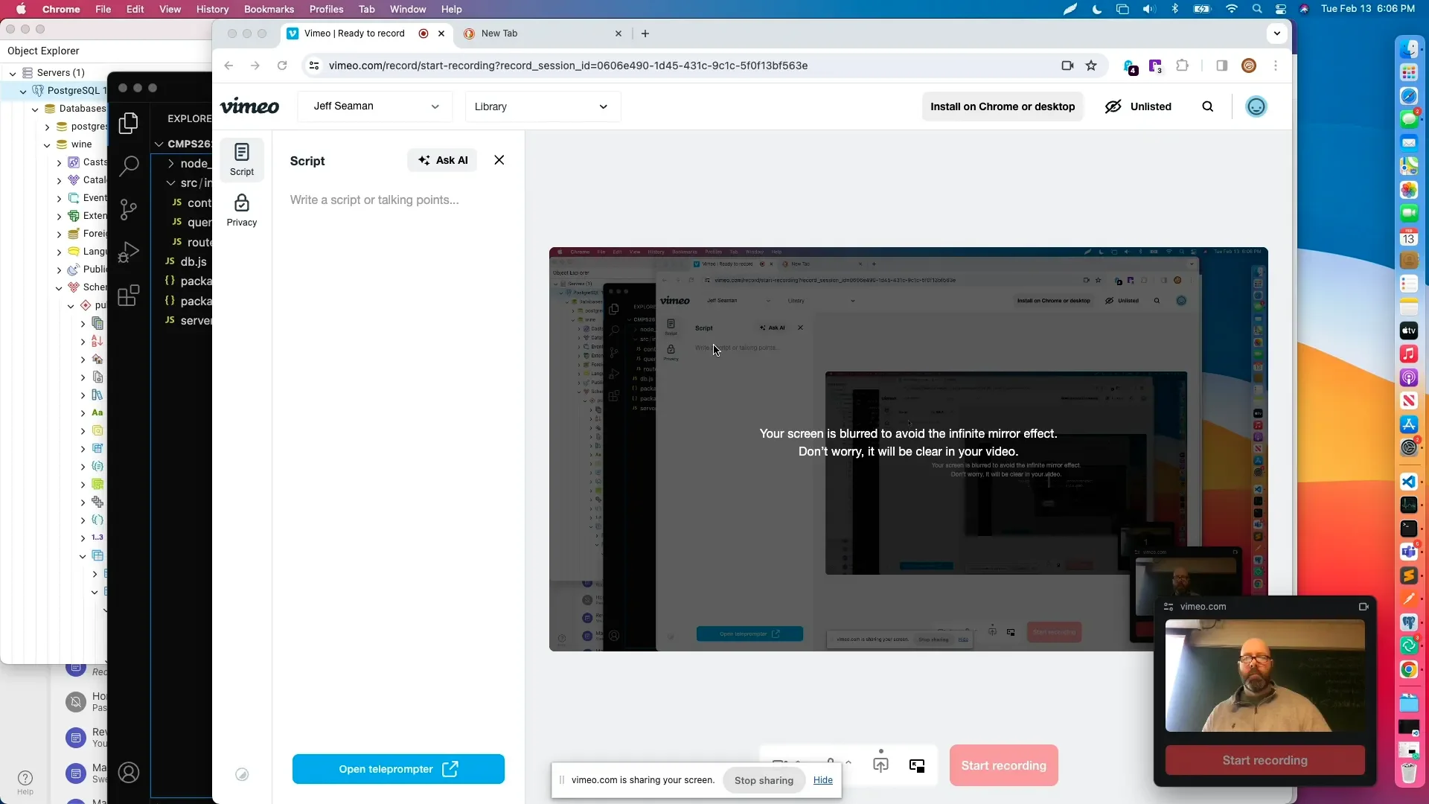Click the search magnifier on the Vimeo toolbar
Viewport: 1429px width, 804px height.
click(x=1208, y=106)
